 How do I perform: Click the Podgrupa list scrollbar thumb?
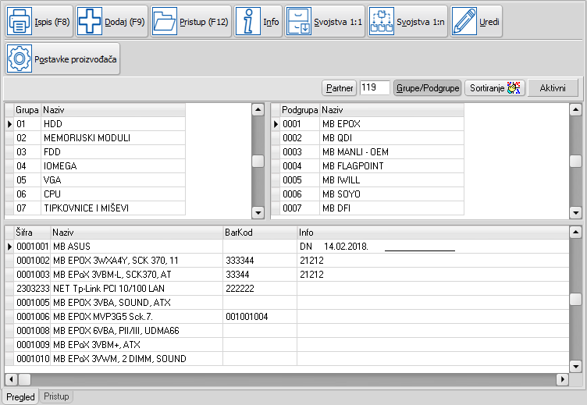click(x=575, y=161)
